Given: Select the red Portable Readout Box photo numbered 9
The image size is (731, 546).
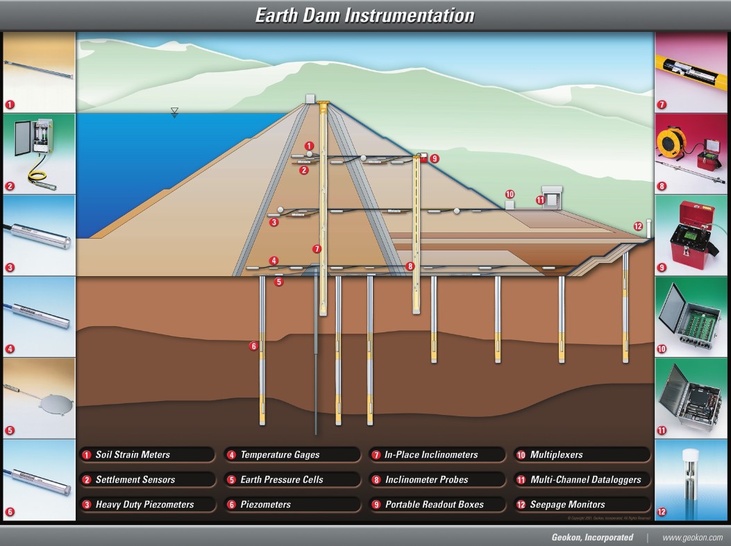Looking at the screenshot, I should pyautogui.click(x=691, y=235).
